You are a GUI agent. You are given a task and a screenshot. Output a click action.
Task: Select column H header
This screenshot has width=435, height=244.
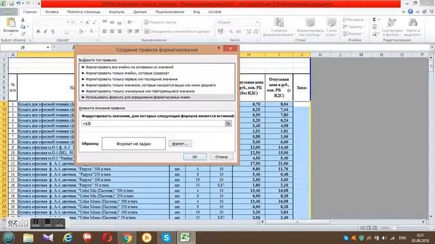coord(249,54)
